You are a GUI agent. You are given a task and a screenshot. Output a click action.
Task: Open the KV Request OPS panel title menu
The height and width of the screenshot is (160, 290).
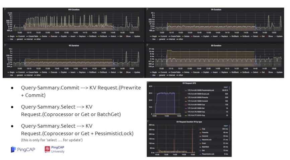click(189, 83)
